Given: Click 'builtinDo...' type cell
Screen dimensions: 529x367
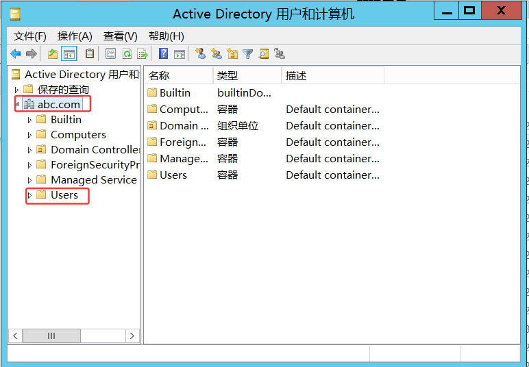Looking at the screenshot, I should click(244, 92).
